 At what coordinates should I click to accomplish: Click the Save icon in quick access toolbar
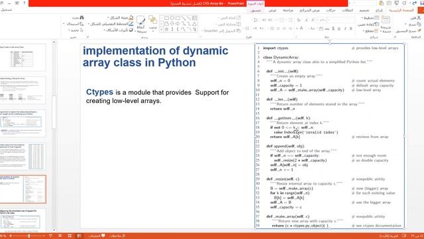(x=422, y=3)
